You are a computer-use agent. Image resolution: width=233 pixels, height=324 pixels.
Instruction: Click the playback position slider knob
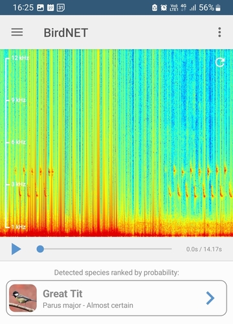coord(40,249)
